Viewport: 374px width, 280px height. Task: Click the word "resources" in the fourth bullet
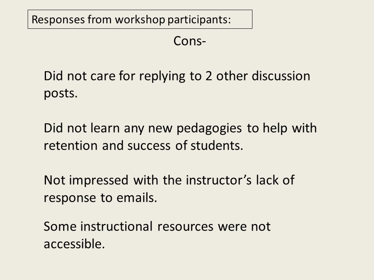(x=185, y=227)
